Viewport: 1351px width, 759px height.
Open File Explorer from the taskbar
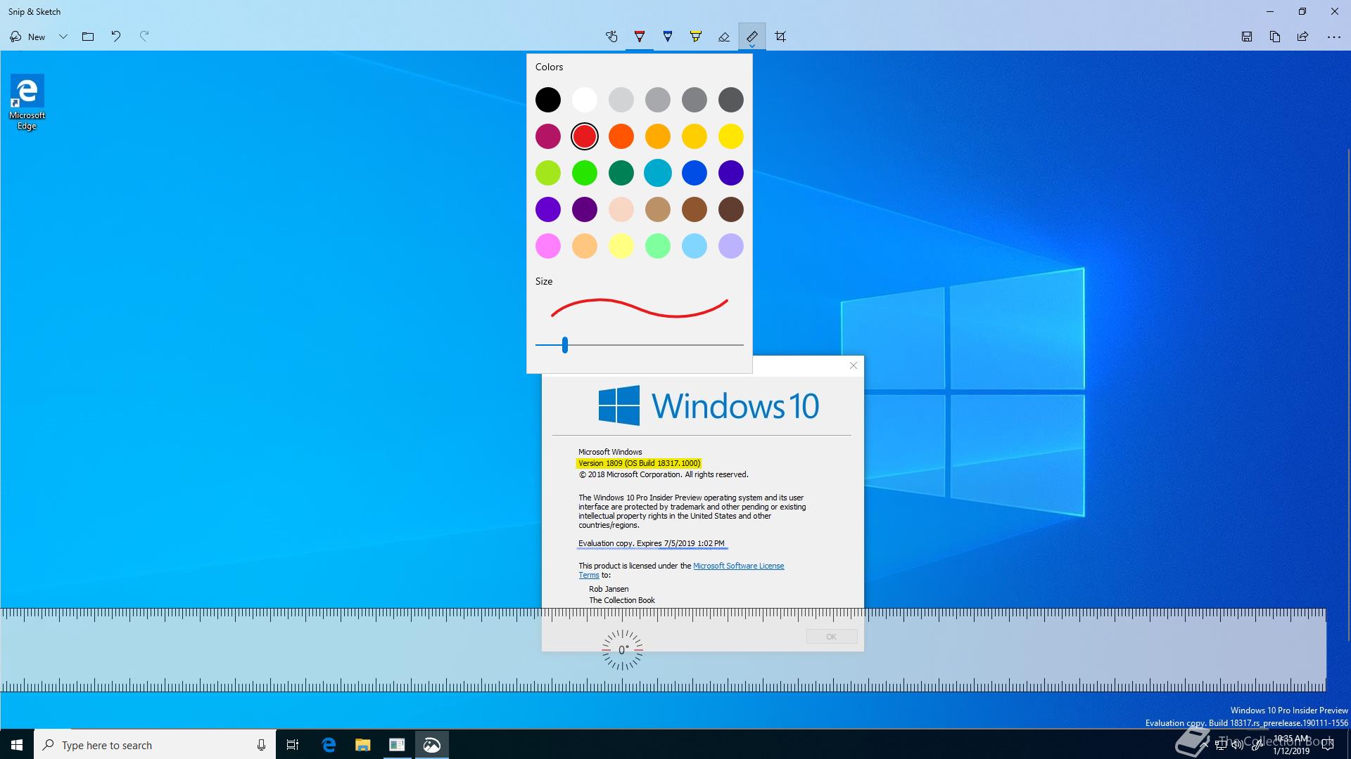point(362,745)
